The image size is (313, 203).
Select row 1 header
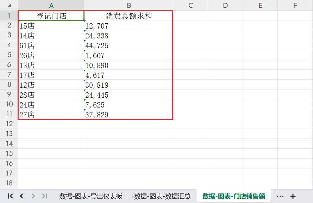click(9, 16)
